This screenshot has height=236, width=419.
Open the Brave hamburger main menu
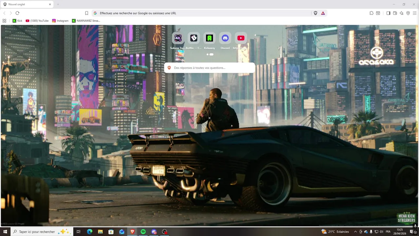[x=415, y=13]
